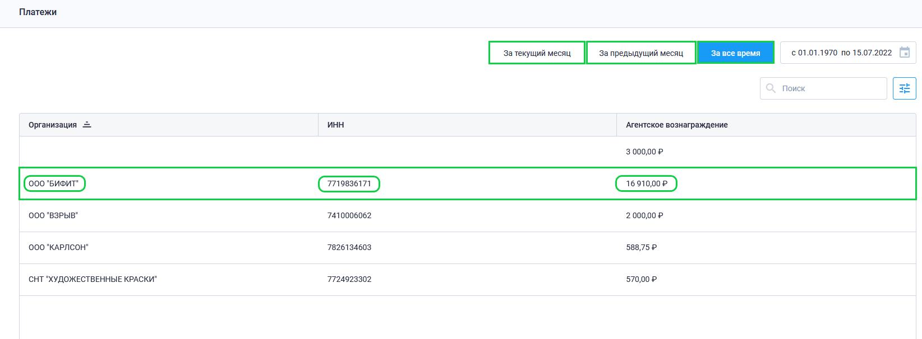The image size is (922, 339).
Task: Select the ООО "БИФИТ" organization cell
Action: click(x=54, y=183)
